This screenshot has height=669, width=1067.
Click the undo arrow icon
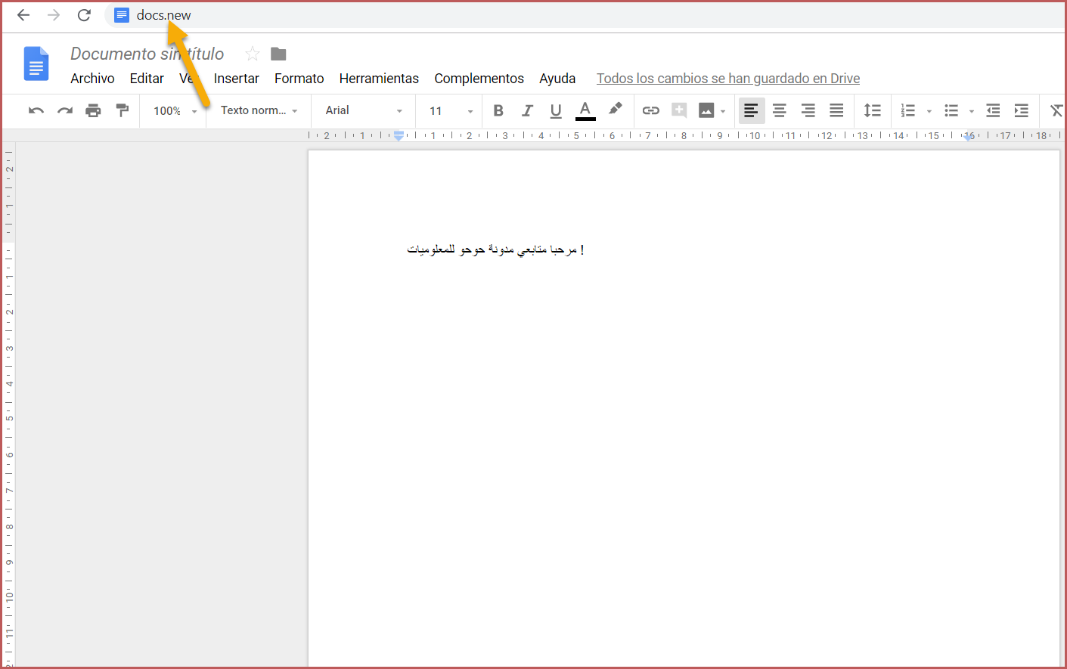click(x=36, y=111)
